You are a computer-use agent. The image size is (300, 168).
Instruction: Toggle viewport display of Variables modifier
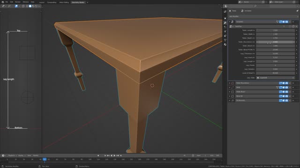[x=284, y=22]
